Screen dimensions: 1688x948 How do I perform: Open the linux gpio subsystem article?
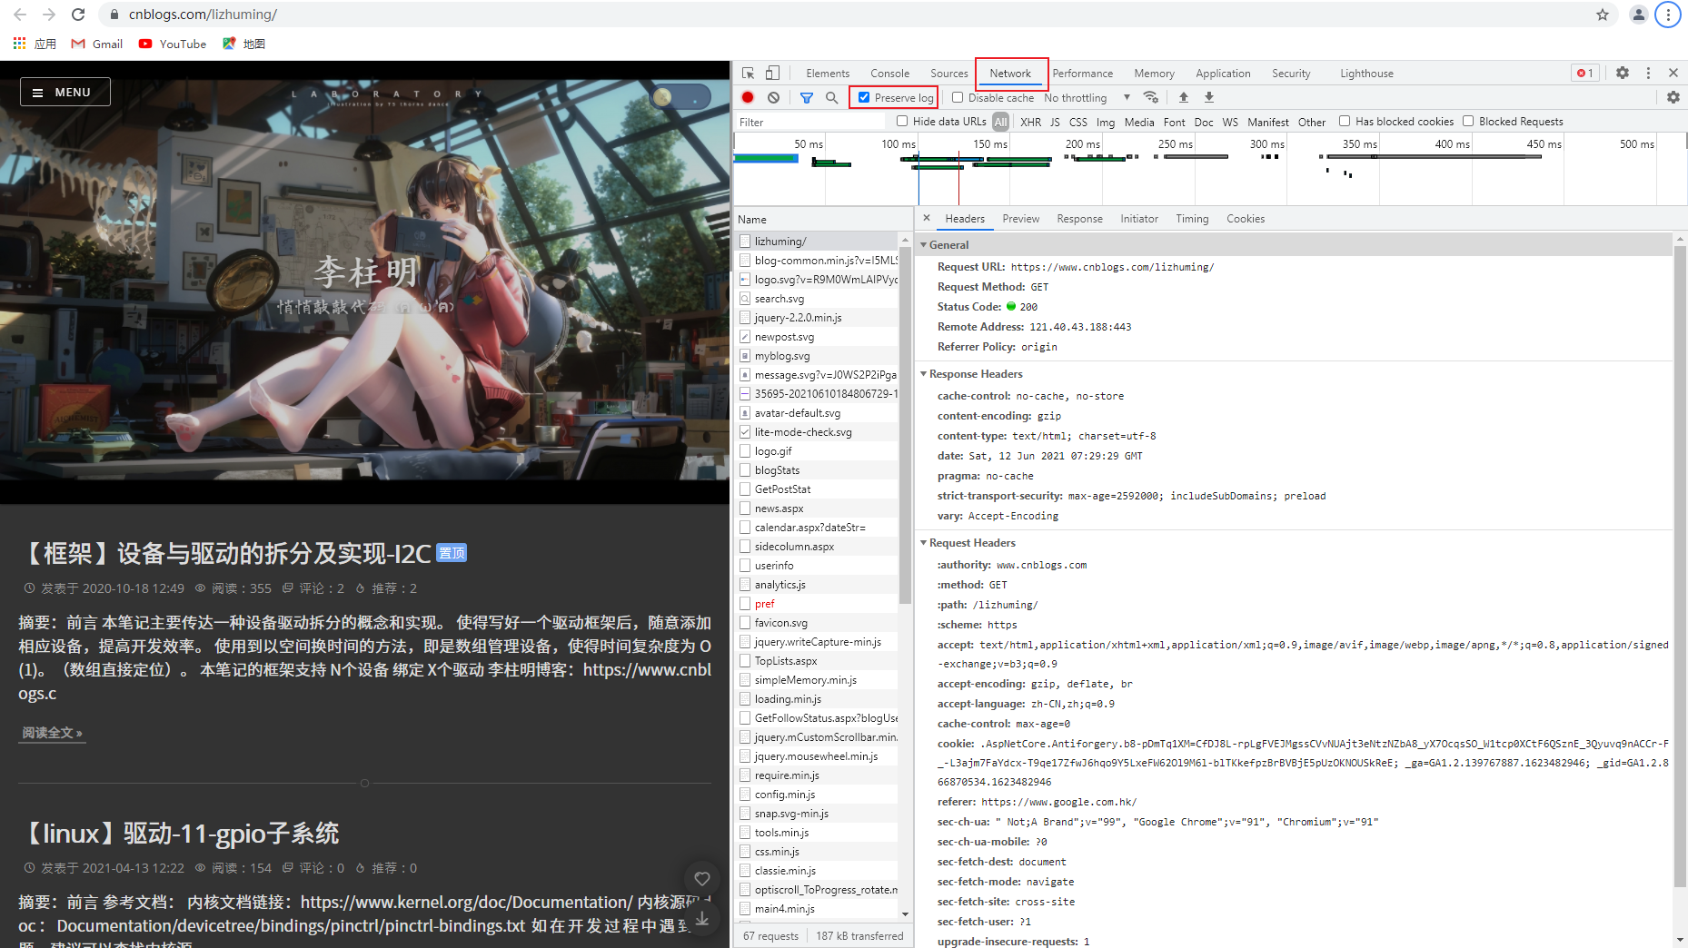(x=180, y=833)
